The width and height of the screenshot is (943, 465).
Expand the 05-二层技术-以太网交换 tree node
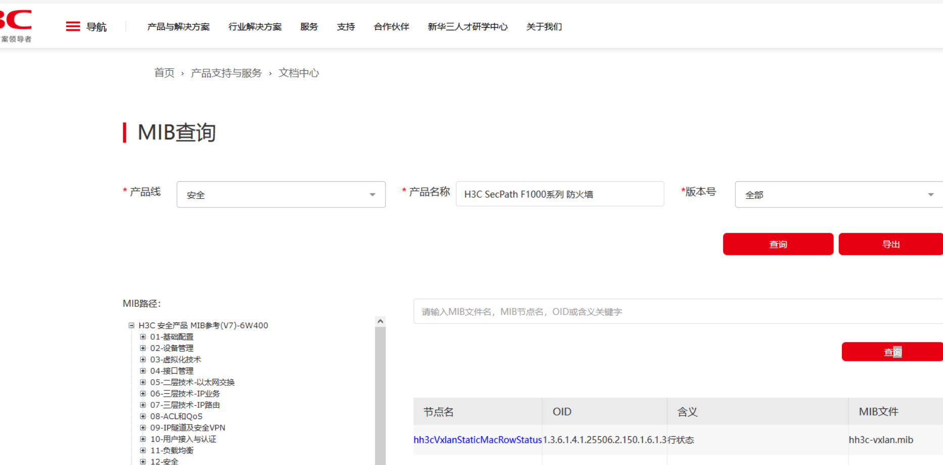pos(143,382)
